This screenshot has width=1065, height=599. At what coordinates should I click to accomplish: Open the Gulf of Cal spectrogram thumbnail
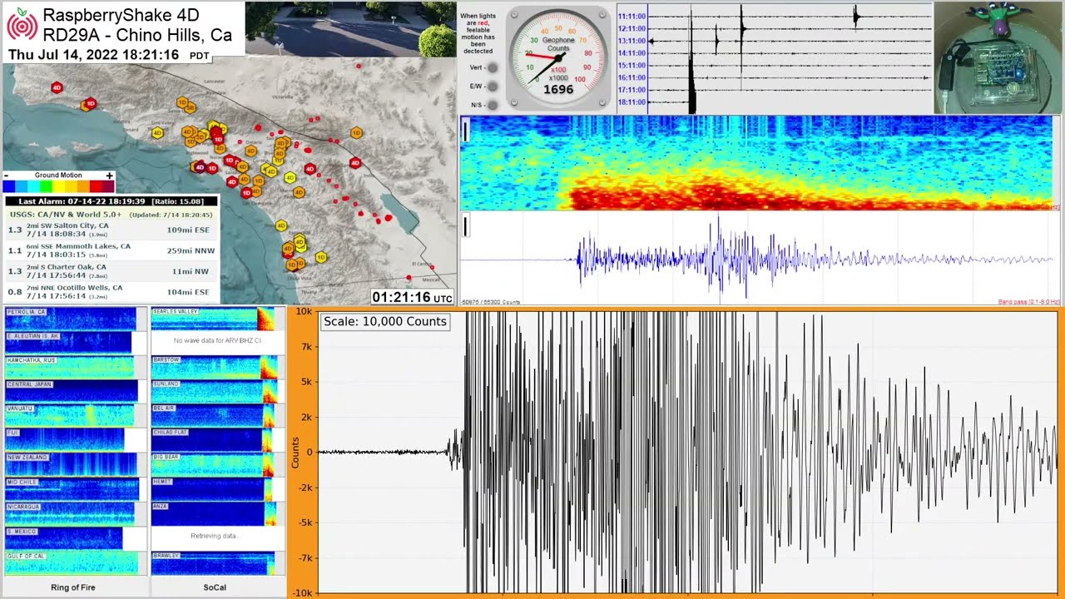(71, 562)
